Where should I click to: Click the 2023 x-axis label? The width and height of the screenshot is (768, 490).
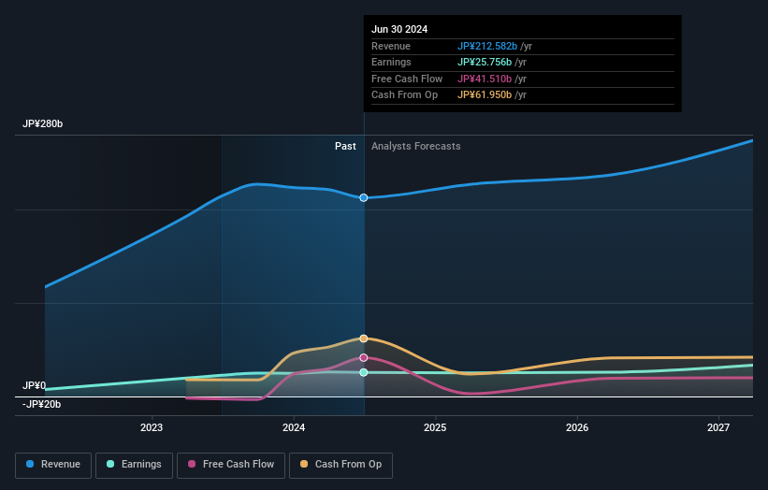pos(152,428)
